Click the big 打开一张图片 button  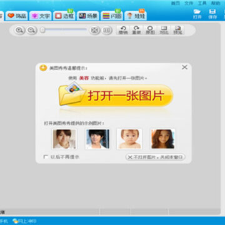(x=116, y=95)
